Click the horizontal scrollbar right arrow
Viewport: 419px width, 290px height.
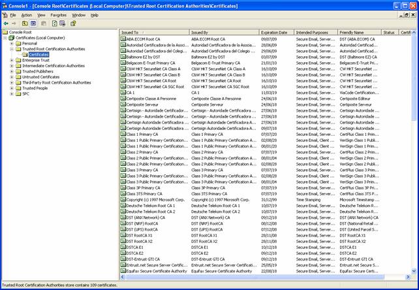[409, 277]
